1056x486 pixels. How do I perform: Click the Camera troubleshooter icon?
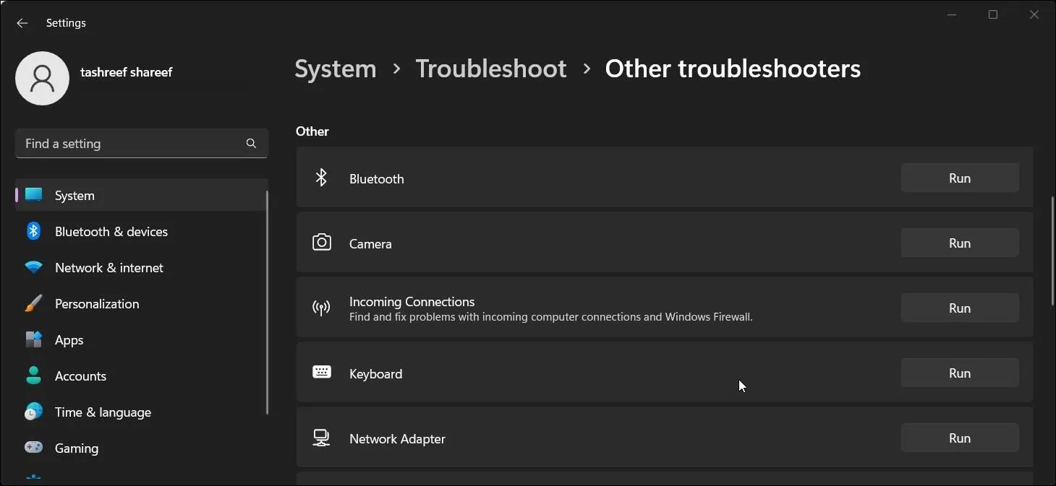pyautogui.click(x=321, y=242)
